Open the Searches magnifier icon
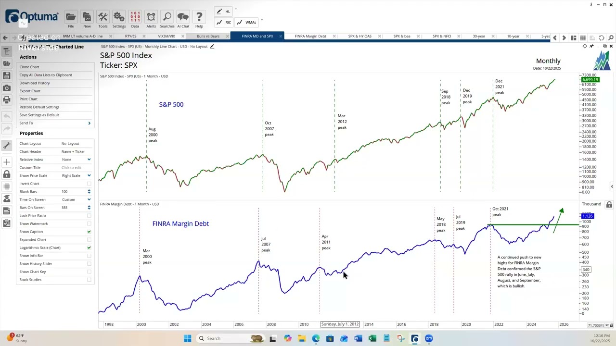Image resolution: width=616 pixels, height=346 pixels. point(167,17)
